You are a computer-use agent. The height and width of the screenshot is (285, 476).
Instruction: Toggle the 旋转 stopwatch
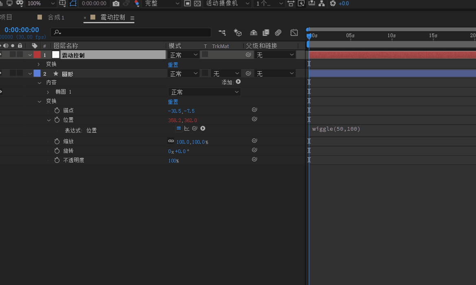point(57,151)
